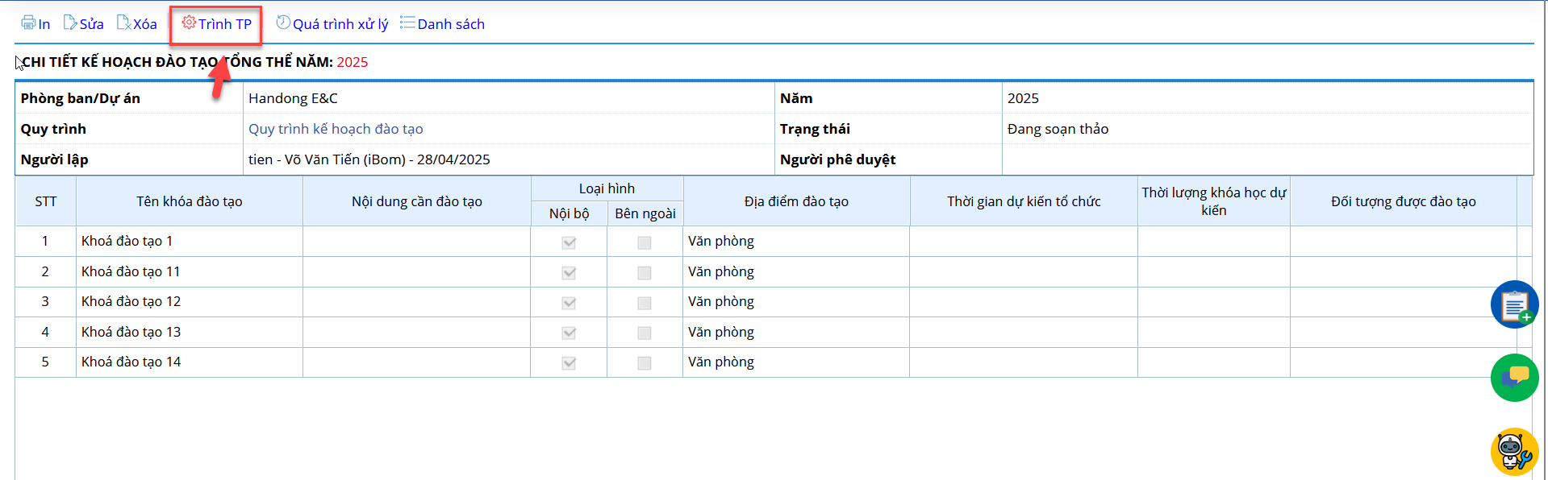Click the STT column header
Screen dimensions: 1548x480
point(46,201)
